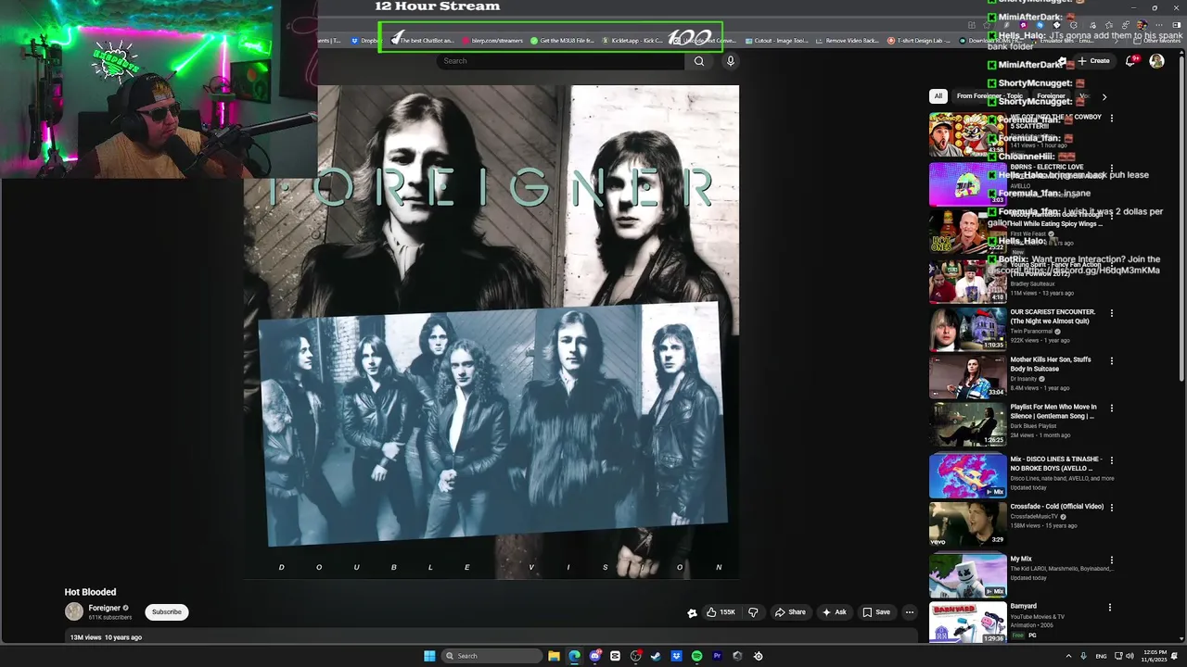Select the From Foreigner - Topic chip
The image size is (1187, 667).
click(989, 96)
